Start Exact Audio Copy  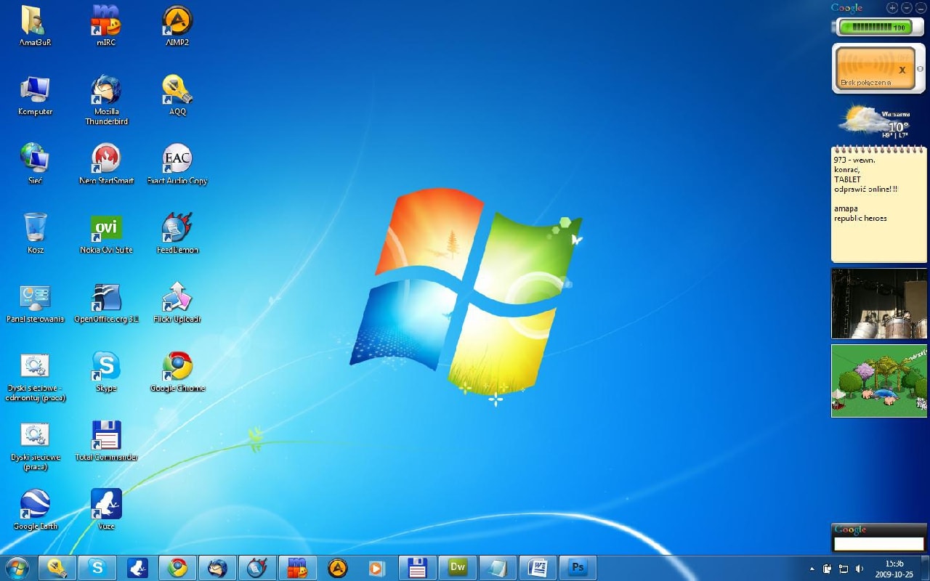[177, 158]
